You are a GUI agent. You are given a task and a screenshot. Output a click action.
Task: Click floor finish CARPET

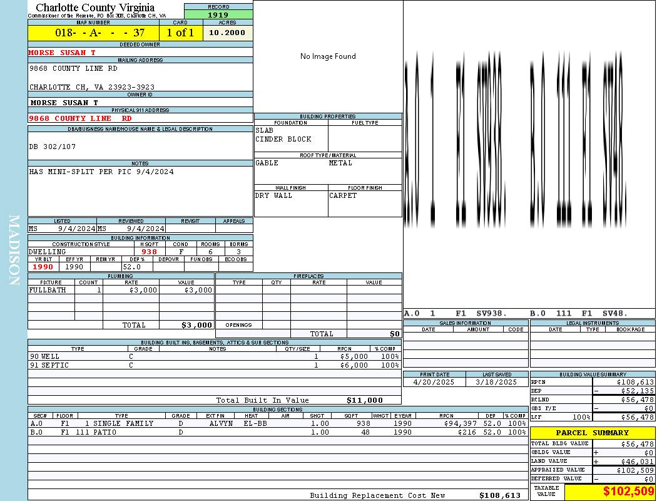343,195
